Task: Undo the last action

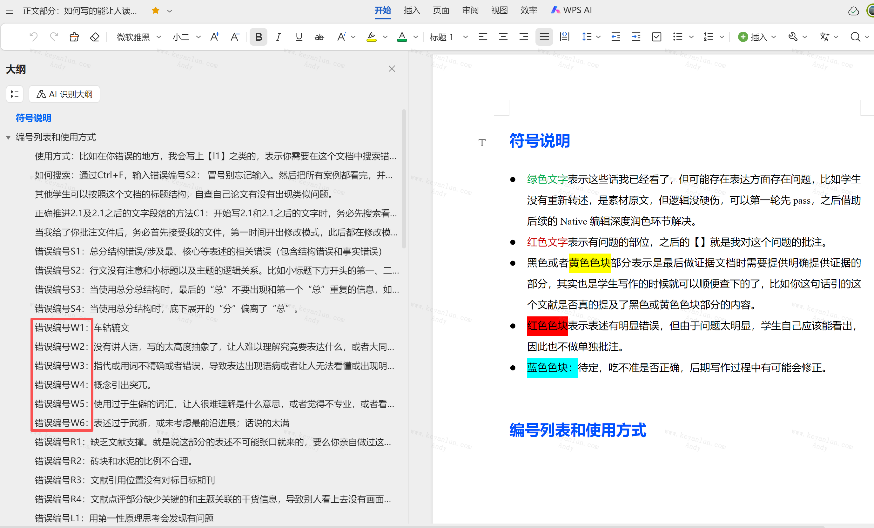Action: pos(34,37)
